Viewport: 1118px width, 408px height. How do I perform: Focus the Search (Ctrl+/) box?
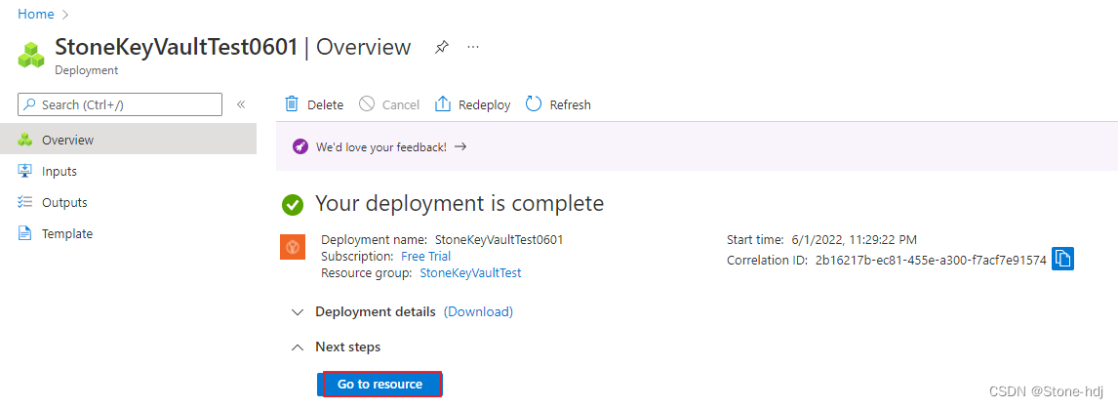click(x=120, y=104)
